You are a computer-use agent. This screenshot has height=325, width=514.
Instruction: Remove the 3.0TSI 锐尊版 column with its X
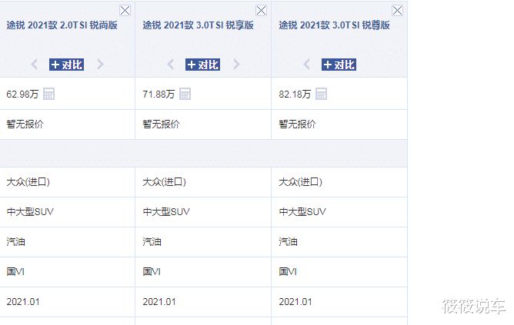click(x=397, y=11)
